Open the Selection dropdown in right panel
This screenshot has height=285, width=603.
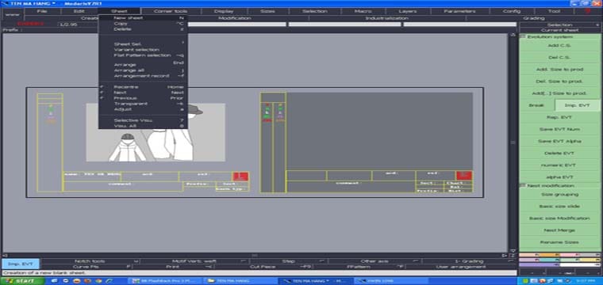coord(559,25)
